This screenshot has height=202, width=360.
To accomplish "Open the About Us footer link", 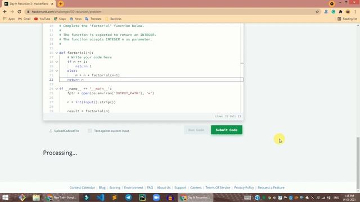I will [164, 187].
